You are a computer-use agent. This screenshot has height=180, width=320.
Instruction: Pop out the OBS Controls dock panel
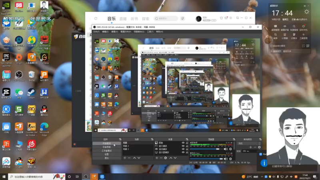click(120, 139)
